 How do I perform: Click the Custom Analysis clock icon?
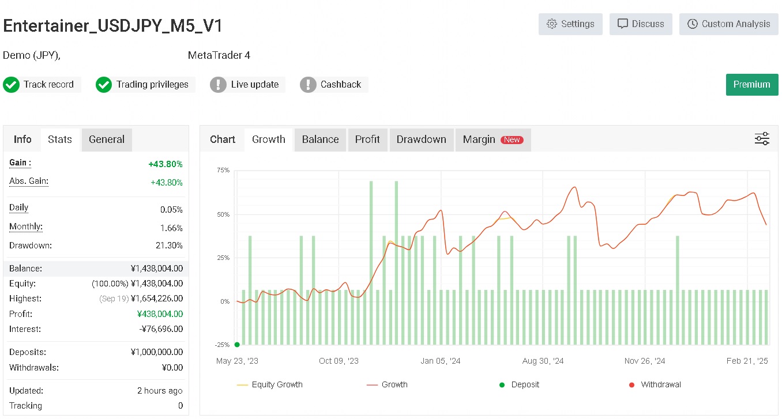point(692,24)
